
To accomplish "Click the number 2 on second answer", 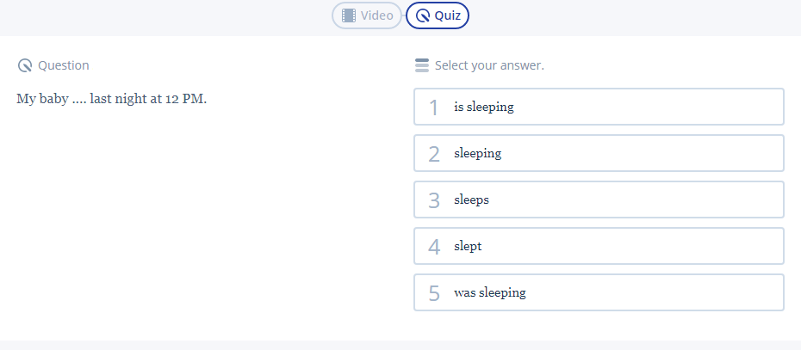I will click(x=434, y=154).
